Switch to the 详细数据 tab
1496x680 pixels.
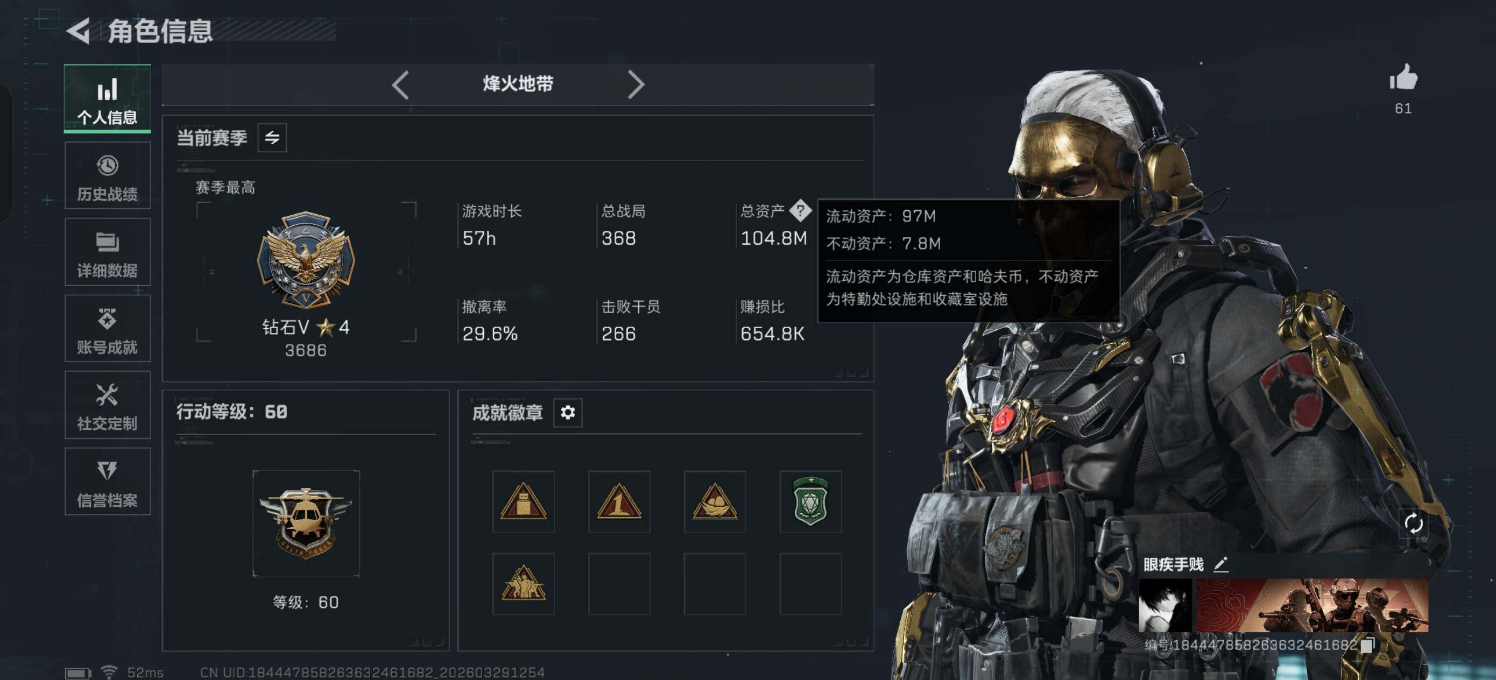click(x=108, y=253)
